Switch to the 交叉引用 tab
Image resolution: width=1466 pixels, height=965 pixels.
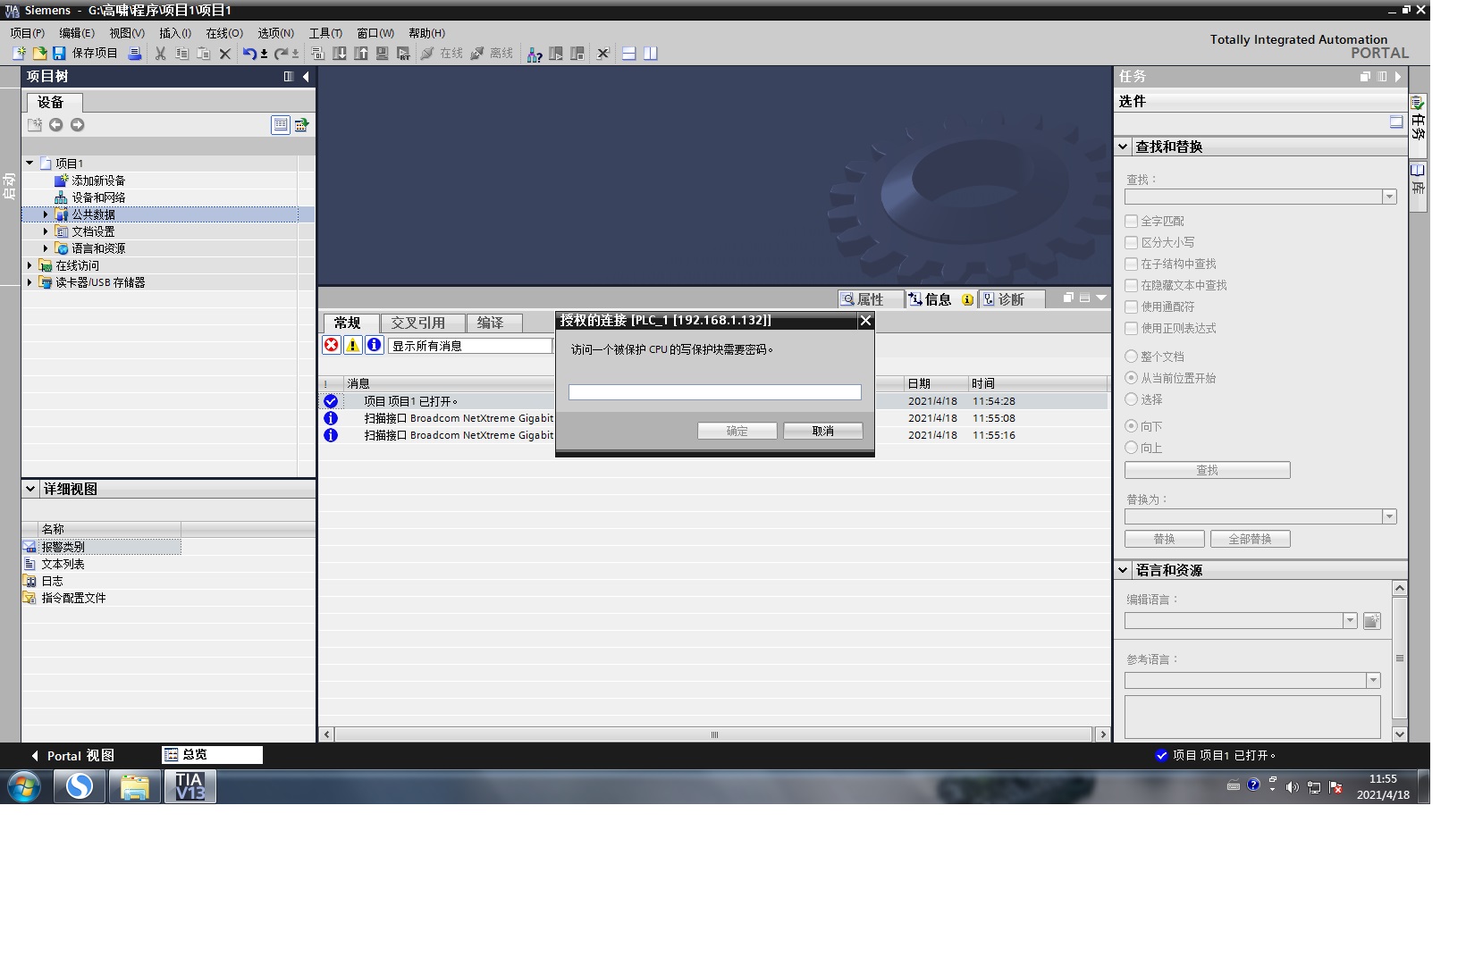pos(417,323)
